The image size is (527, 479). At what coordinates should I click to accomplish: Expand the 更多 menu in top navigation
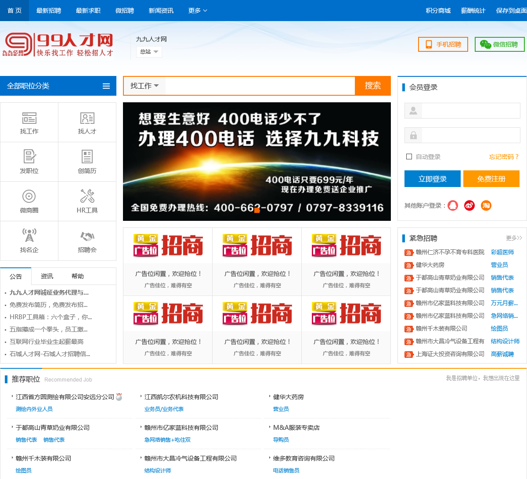[198, 11]
